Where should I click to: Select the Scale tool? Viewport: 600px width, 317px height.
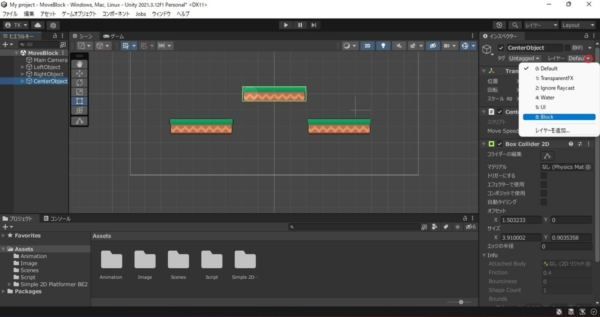click(79, 92)
